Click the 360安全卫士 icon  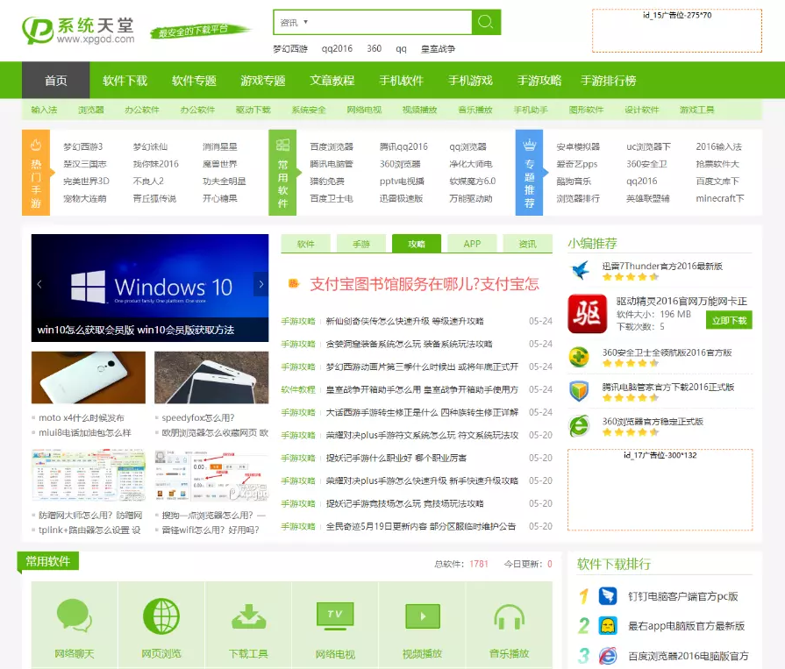click(579, 357)
